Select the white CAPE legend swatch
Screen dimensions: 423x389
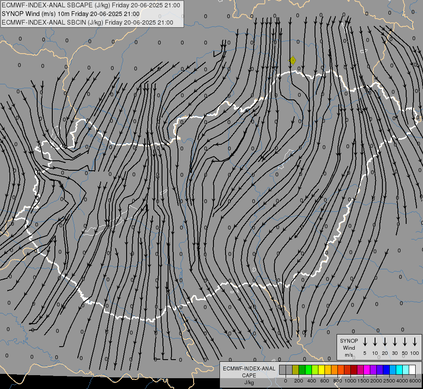pos(412,370)
